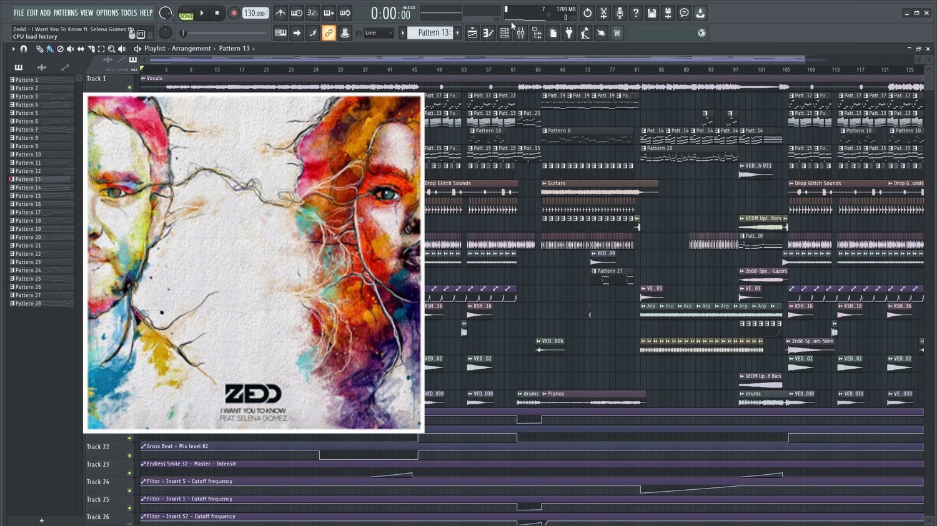The width and height of the screenshot is (937, 526).
Task: Select the playlist Delete tool
Action: pos(60,49)
